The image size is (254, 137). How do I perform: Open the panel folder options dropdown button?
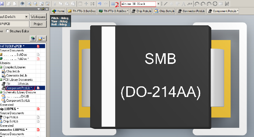42,39
